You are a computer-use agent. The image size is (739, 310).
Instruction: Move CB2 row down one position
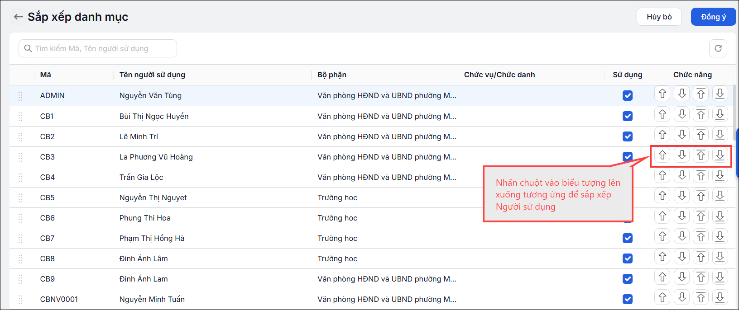click(x=682, y=135)
